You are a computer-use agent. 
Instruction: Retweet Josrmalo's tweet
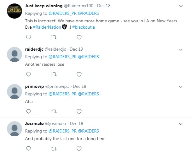54,148
